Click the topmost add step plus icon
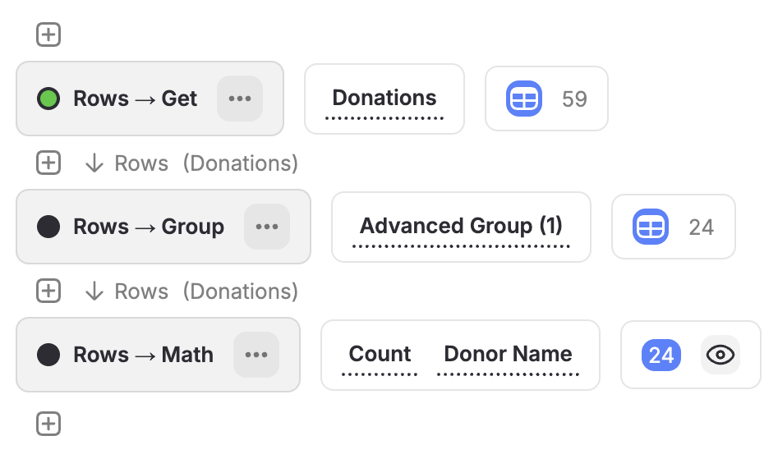This screenshot has height=468, width=778. coord(49,34)
